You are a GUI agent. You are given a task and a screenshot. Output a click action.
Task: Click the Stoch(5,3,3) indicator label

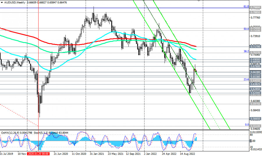(x=40, y=133)
